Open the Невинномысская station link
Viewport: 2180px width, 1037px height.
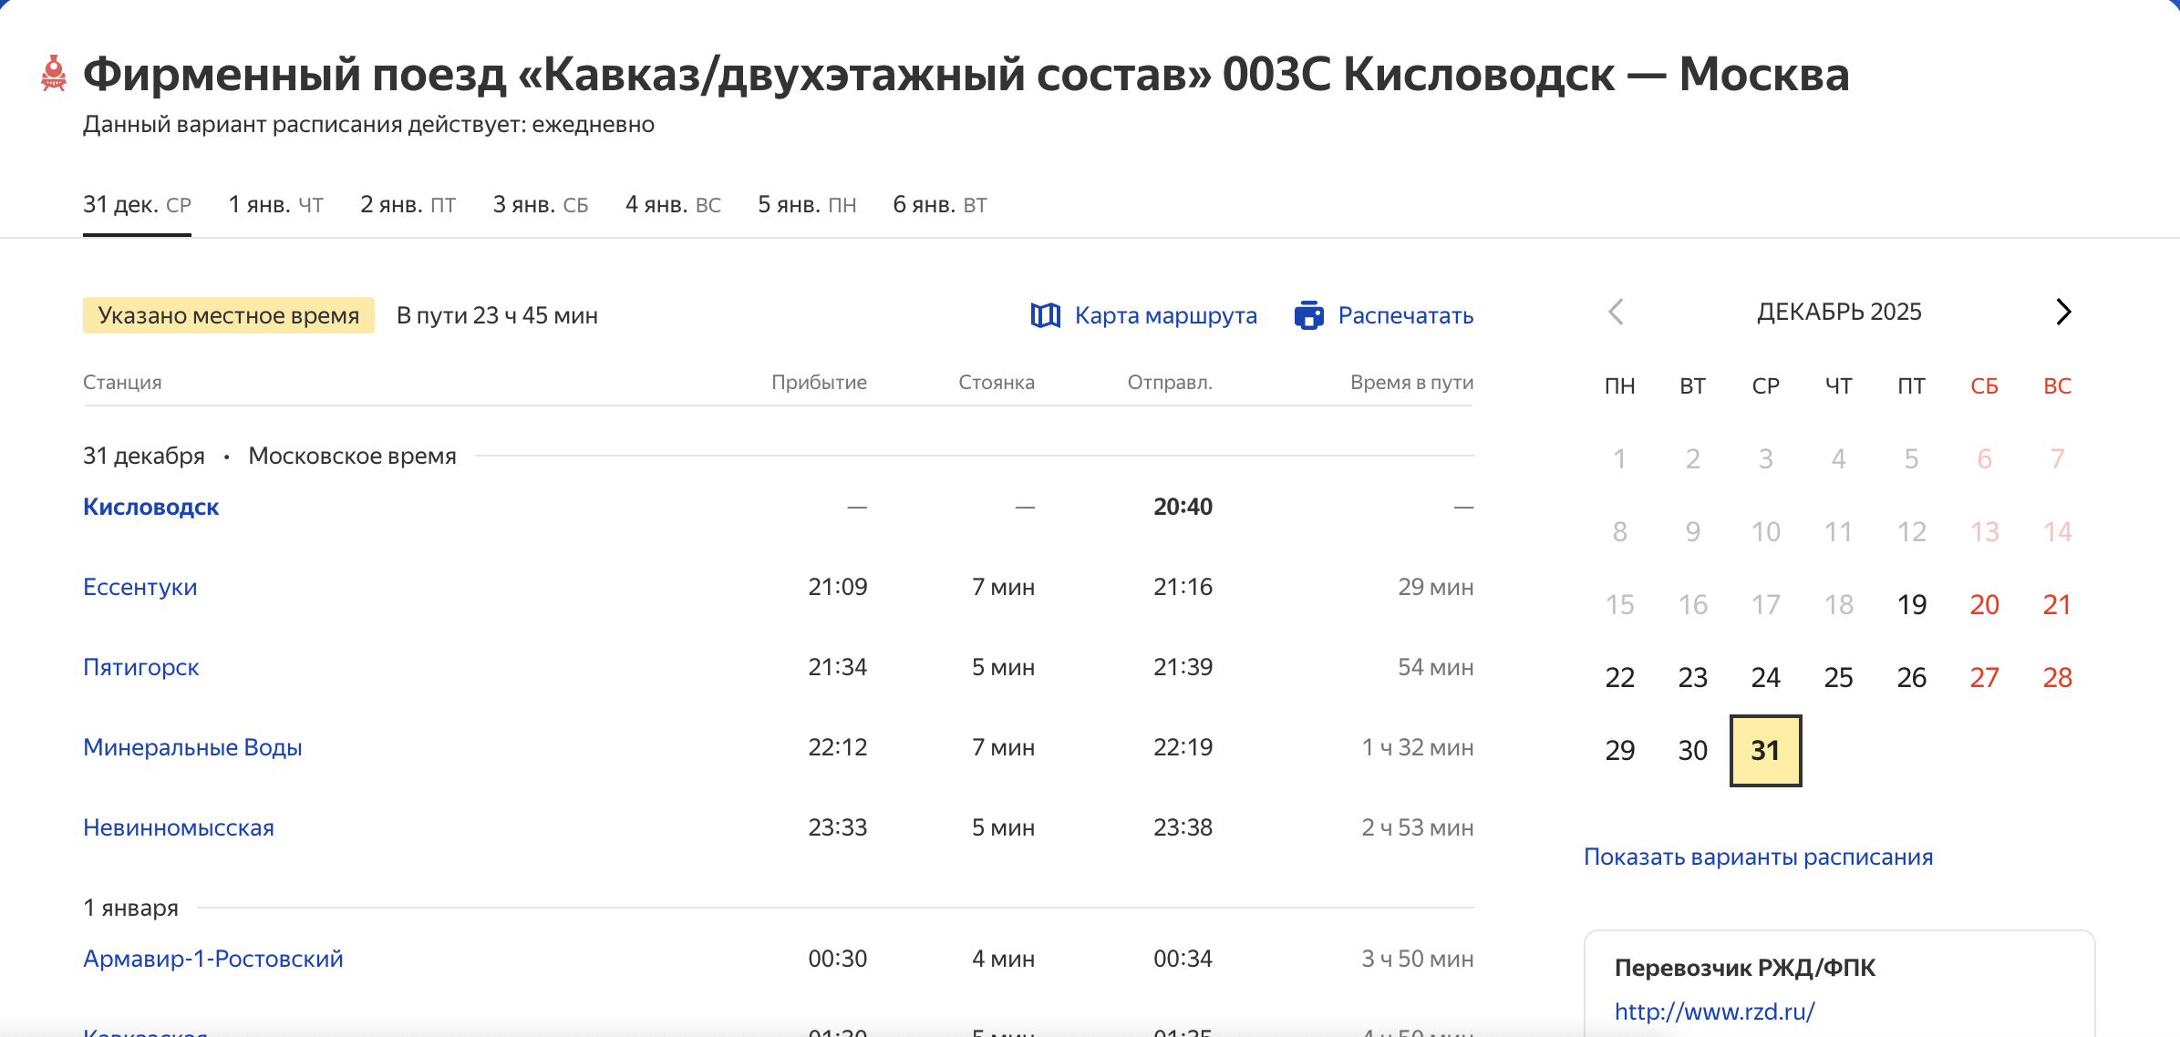click(x=178, y=827)
